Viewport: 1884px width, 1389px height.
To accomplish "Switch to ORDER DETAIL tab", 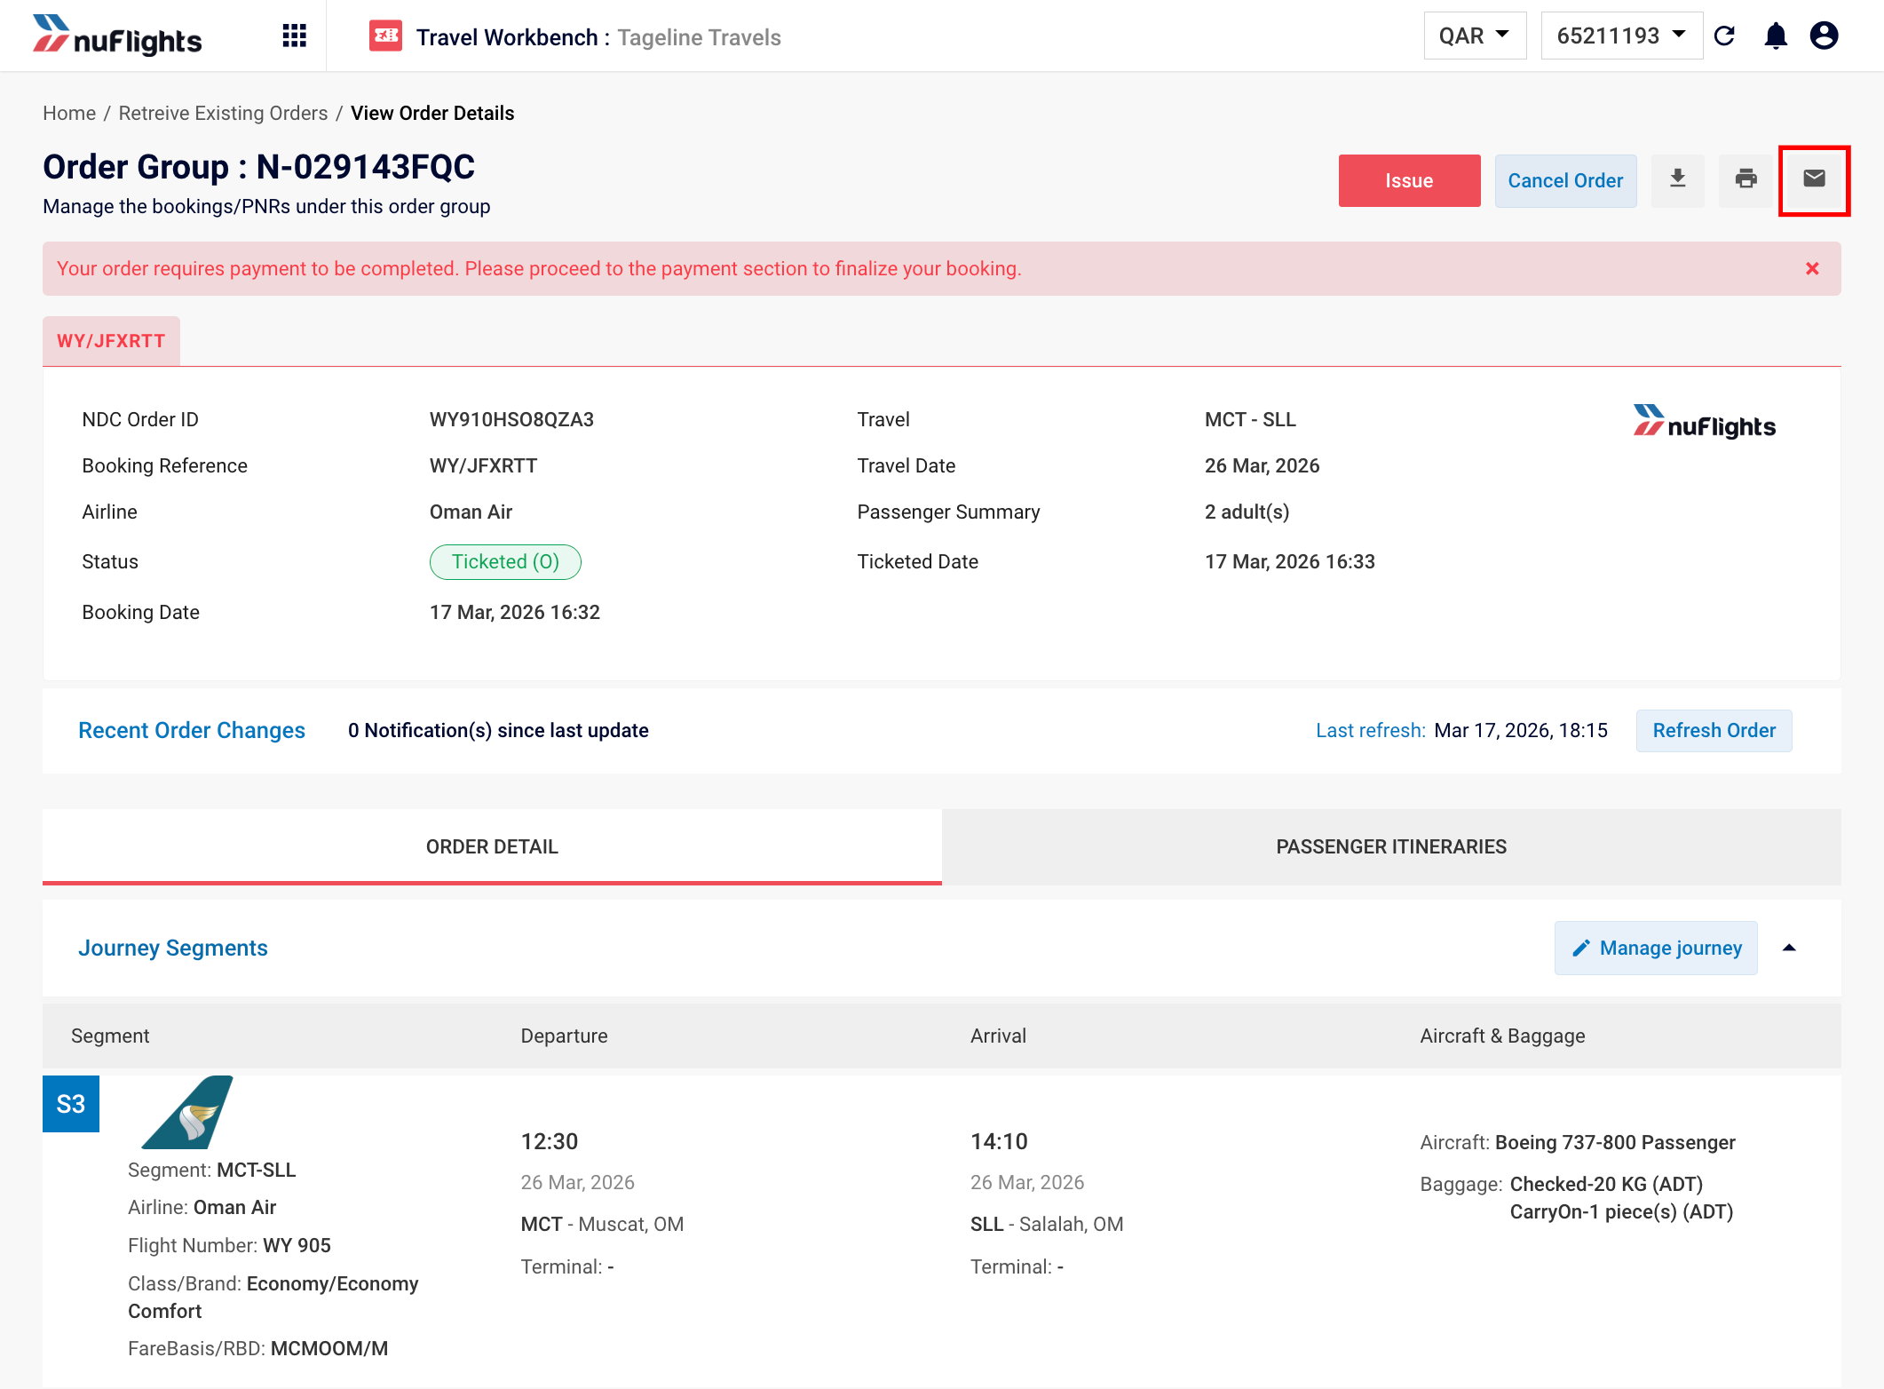I will (x=492, y=846).
